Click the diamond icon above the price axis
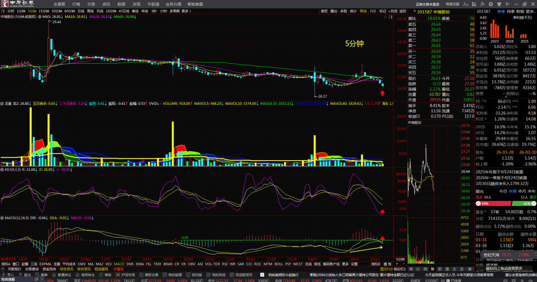The image size is (537, 282). [385, 16]
